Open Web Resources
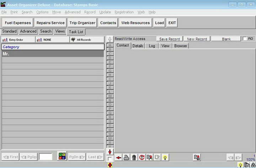The height and width of the screenshot is (168, 256). (x=135, y=23)
